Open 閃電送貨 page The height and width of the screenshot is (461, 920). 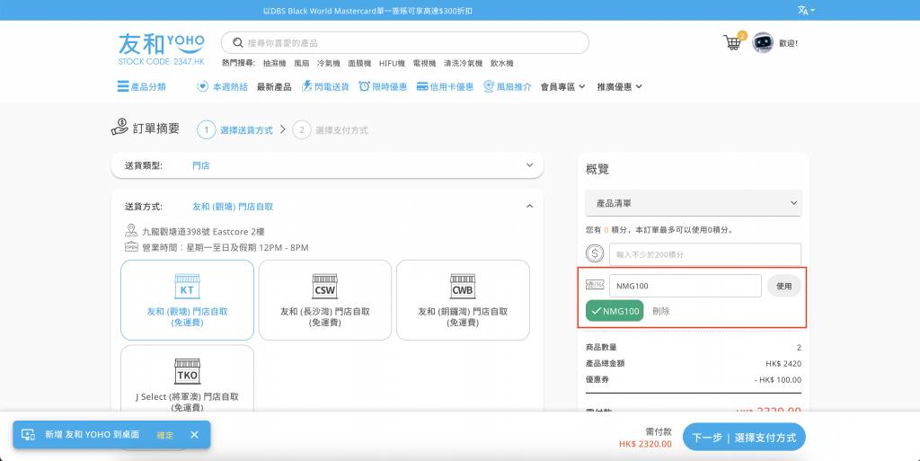(325, 87)
